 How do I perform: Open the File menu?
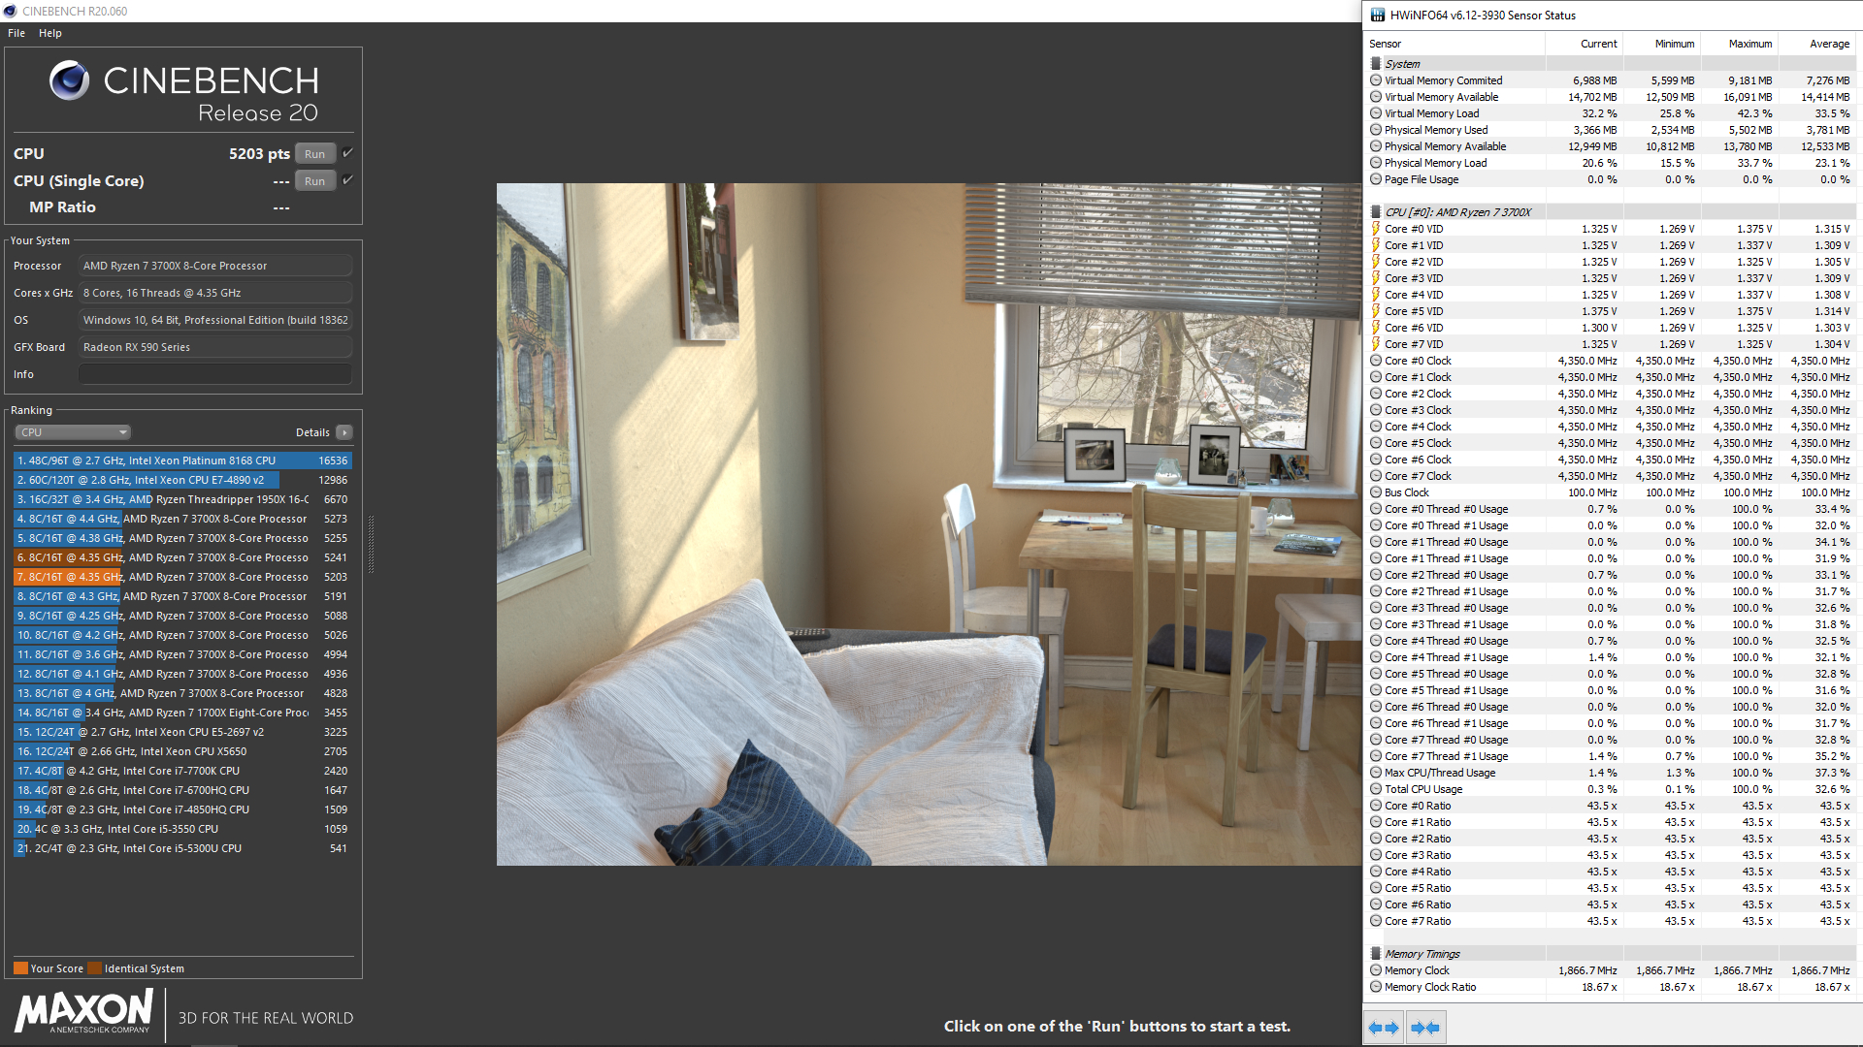point(16,33)
